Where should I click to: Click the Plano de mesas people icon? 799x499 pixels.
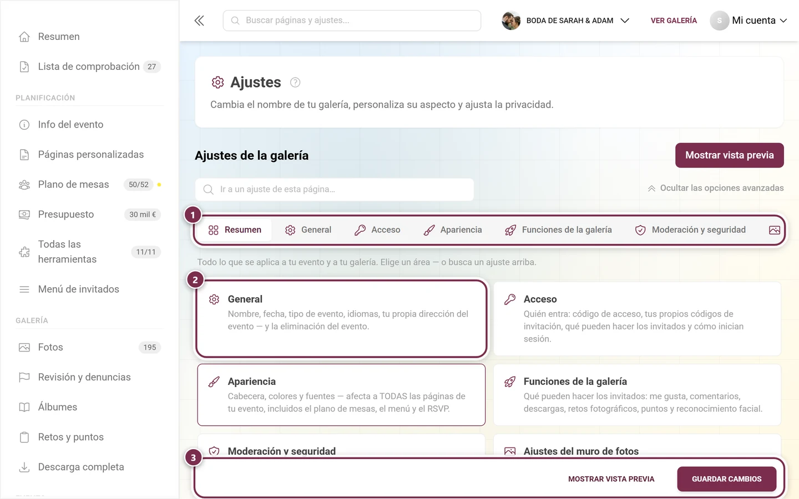(24, 185)
